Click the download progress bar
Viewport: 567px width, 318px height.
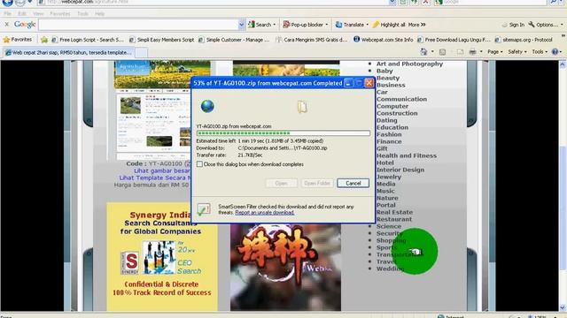[283, 133]
